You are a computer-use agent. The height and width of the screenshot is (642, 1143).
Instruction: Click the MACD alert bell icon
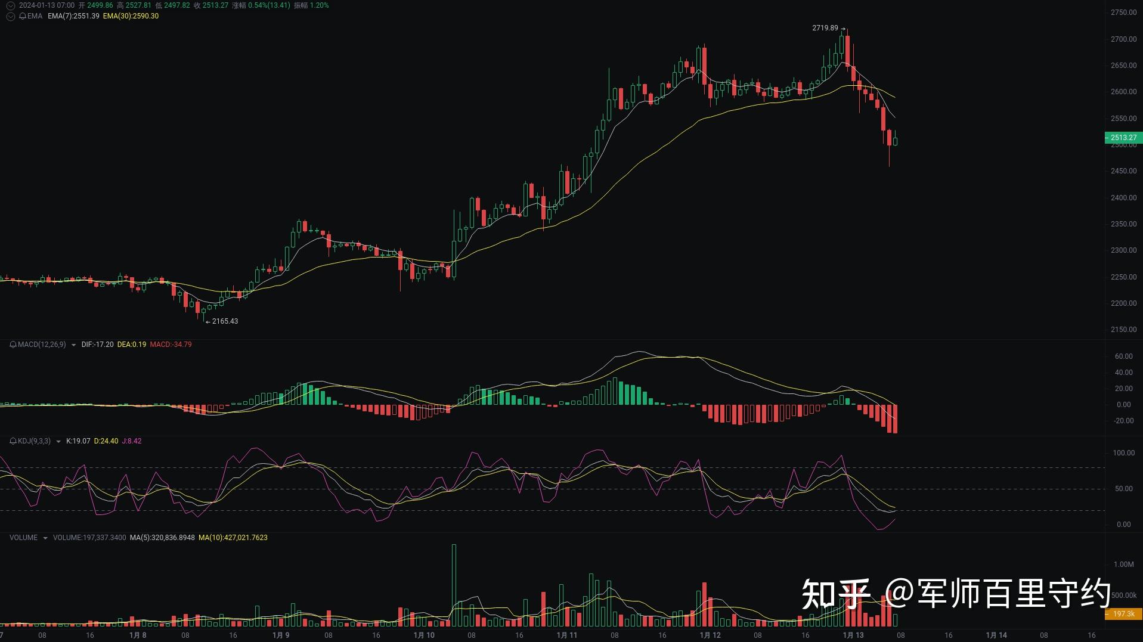[13, 345]
